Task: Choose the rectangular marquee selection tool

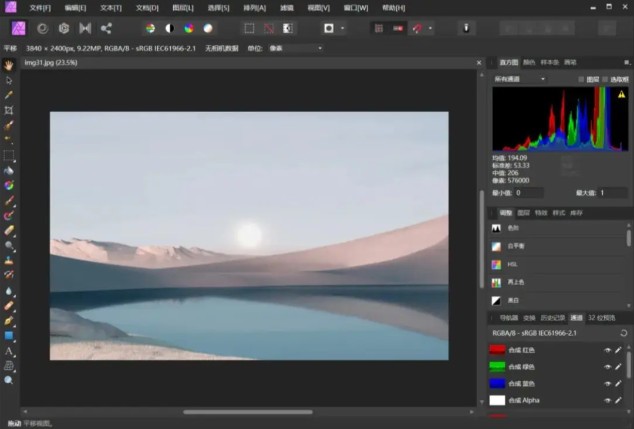Action: [x=9, y=156]
